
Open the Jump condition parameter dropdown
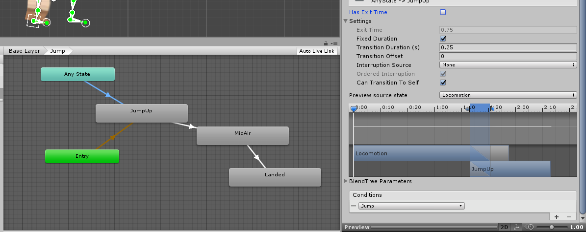(411, 206)
